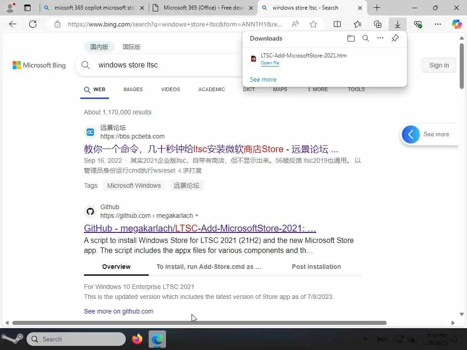Image resolution: width=467 pixels, height=350 pixels.
Task: Click the taskbar Search box
Action: point(76,339)
